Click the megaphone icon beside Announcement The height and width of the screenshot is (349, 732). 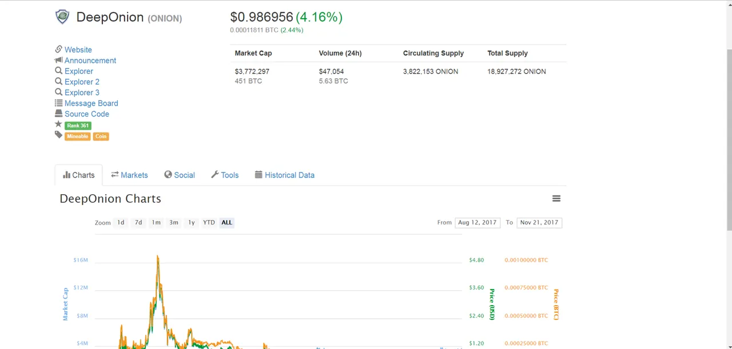58,60
